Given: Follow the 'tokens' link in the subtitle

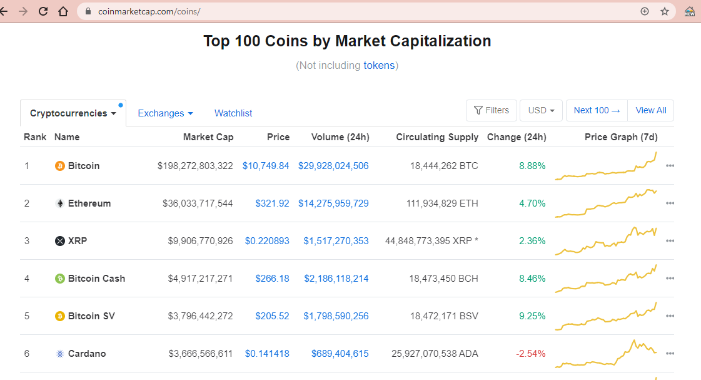Looking at the screenshot, I should 379,65.
